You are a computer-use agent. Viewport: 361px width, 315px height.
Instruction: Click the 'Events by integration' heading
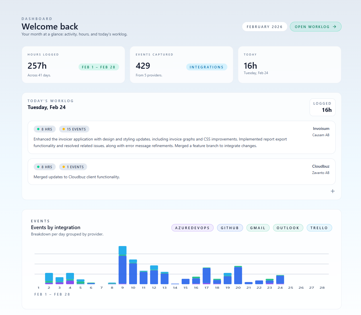coord(56,227)
